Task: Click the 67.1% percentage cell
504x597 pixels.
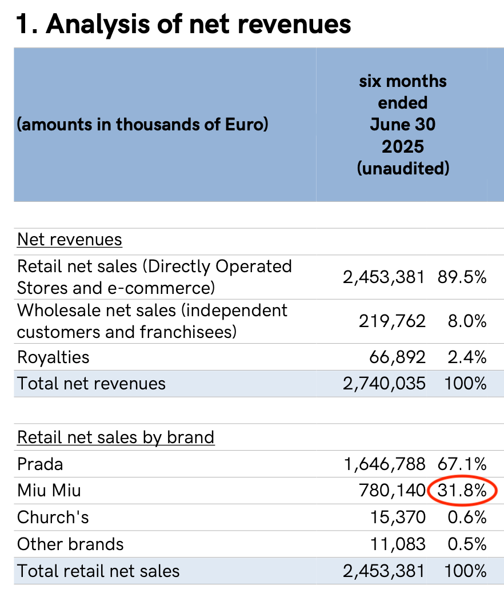Action: coord(462,464)
